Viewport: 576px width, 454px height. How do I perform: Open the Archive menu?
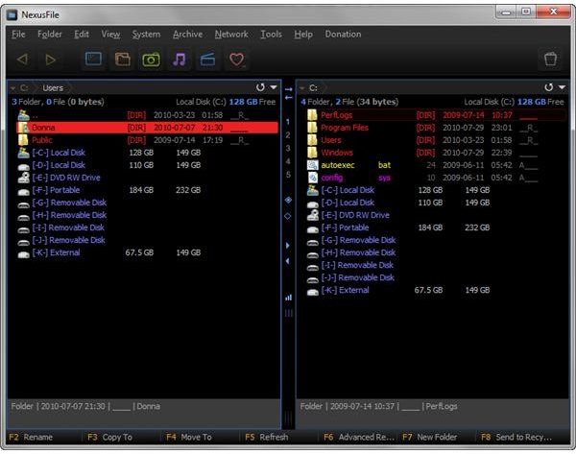pos(188,35)
